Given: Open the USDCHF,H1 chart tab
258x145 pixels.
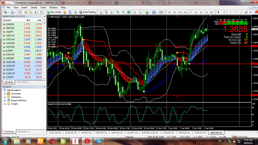Looking at the screenshot, I should pos(55,133).
